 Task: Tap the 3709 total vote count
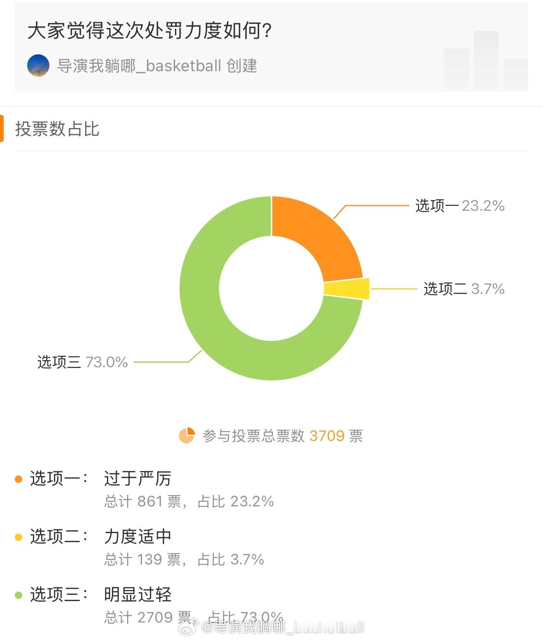pyautogui.click(x=327, y=436)
